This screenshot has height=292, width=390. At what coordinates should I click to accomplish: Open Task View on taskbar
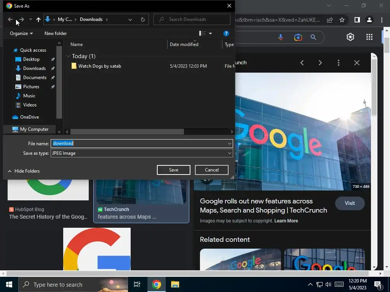[137, 284]
